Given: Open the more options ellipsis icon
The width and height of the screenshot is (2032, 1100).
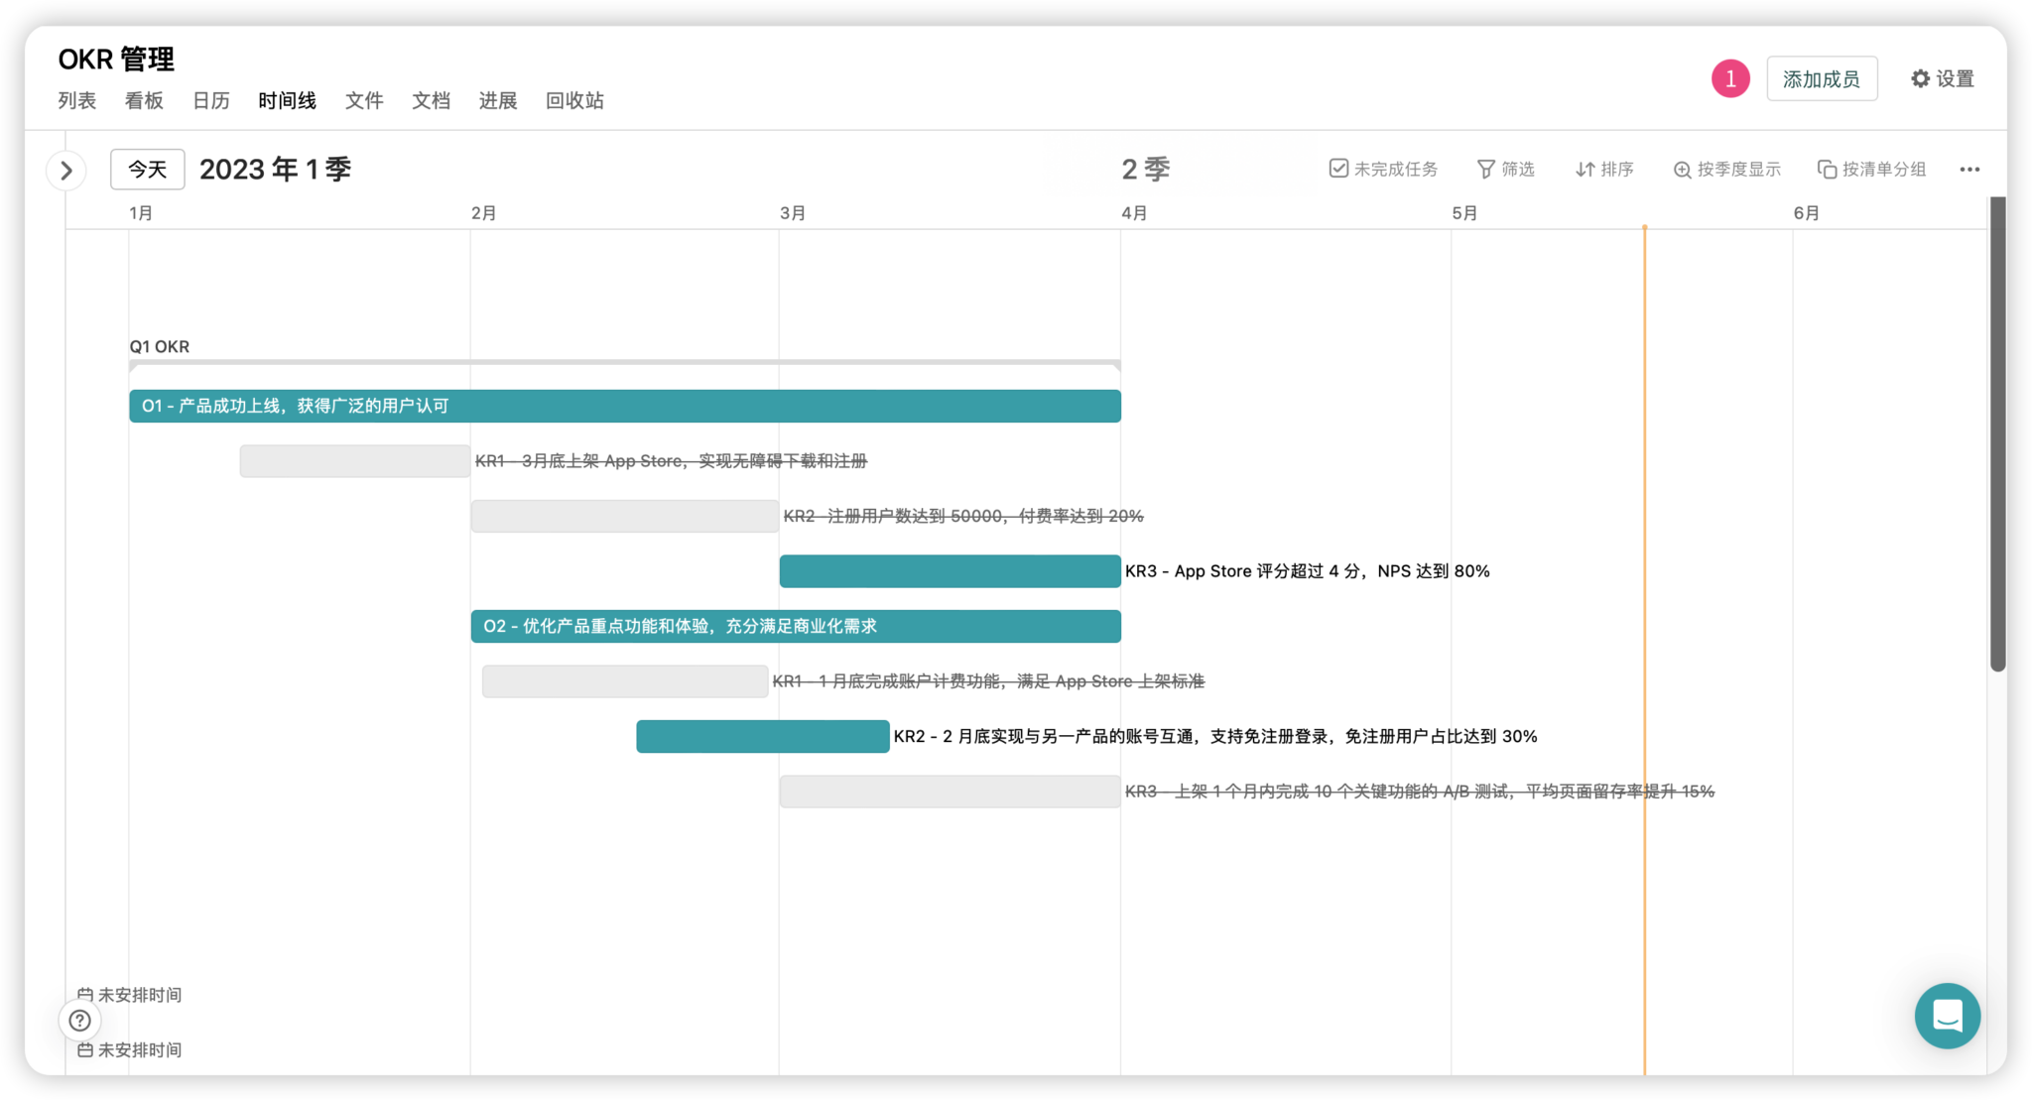Looking at the screenshot, I should click(1969, 170).
